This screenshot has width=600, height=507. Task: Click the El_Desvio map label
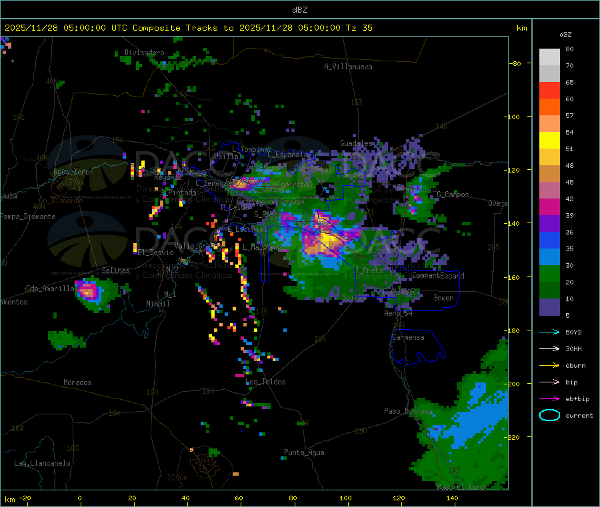point(155,253)
